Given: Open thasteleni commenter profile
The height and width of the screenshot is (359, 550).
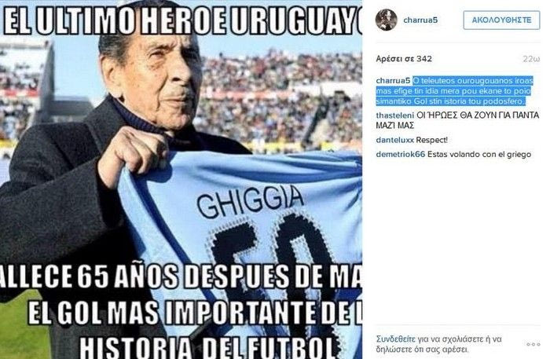Looking at the screenshot, I should 395,115.
